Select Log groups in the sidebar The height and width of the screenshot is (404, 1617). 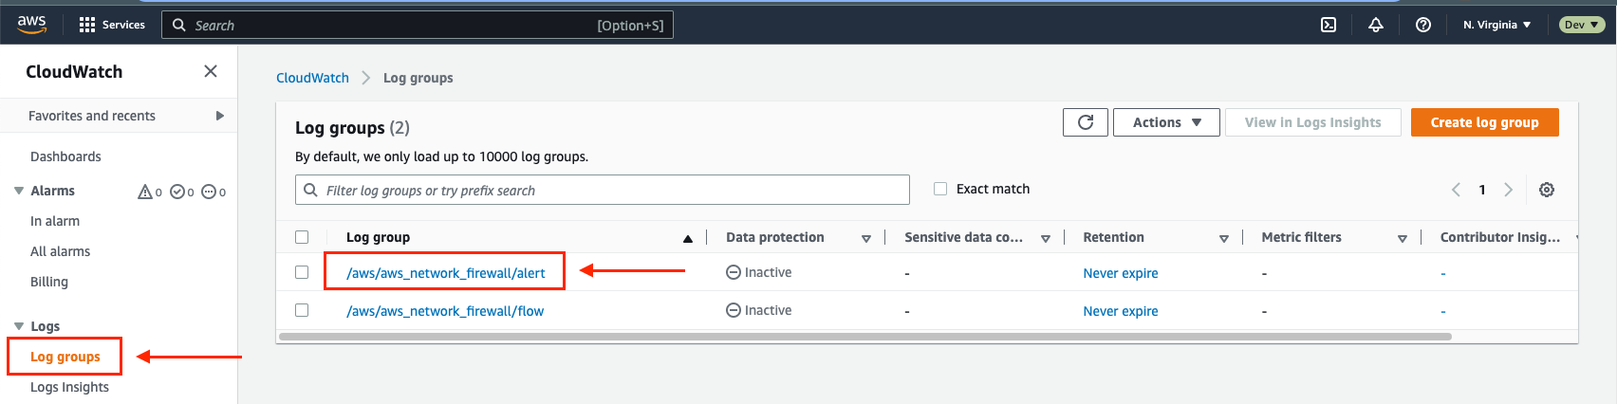[65, 357]
